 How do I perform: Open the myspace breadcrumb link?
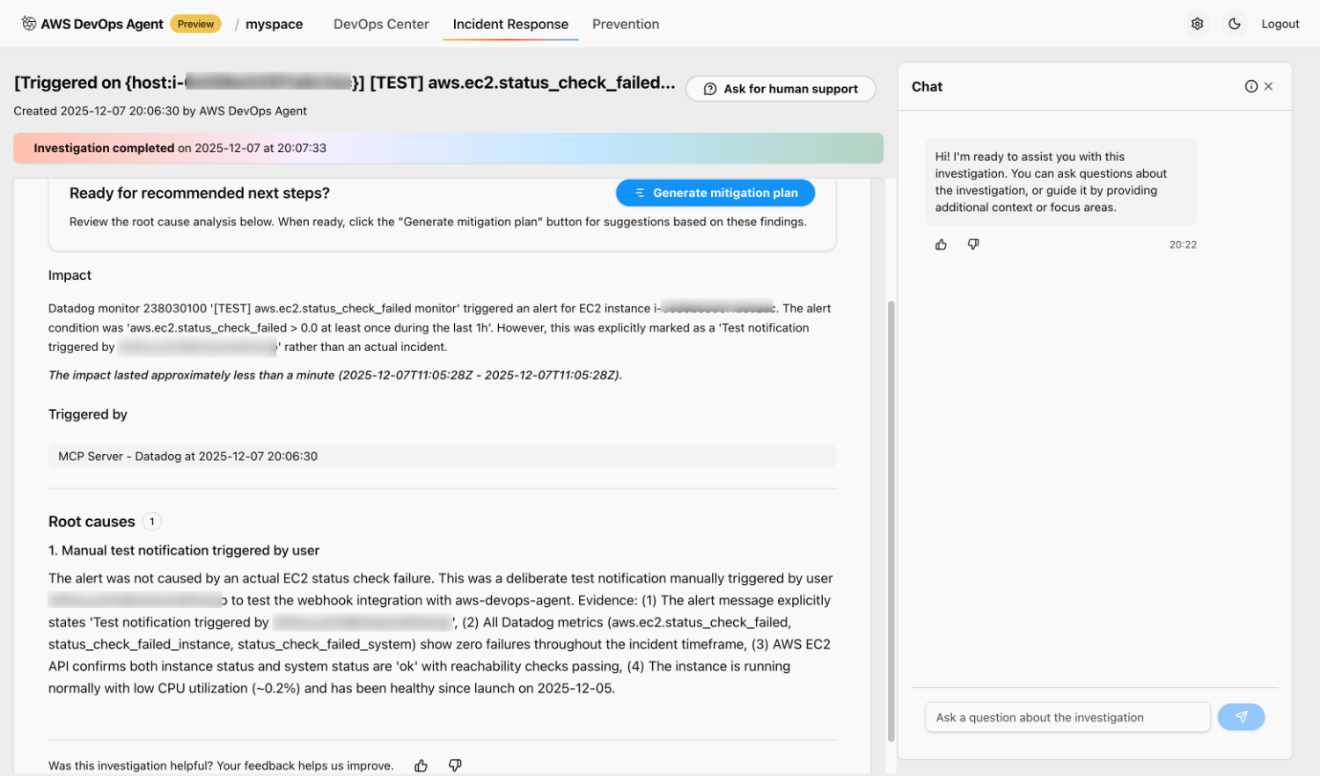(274, 24)
